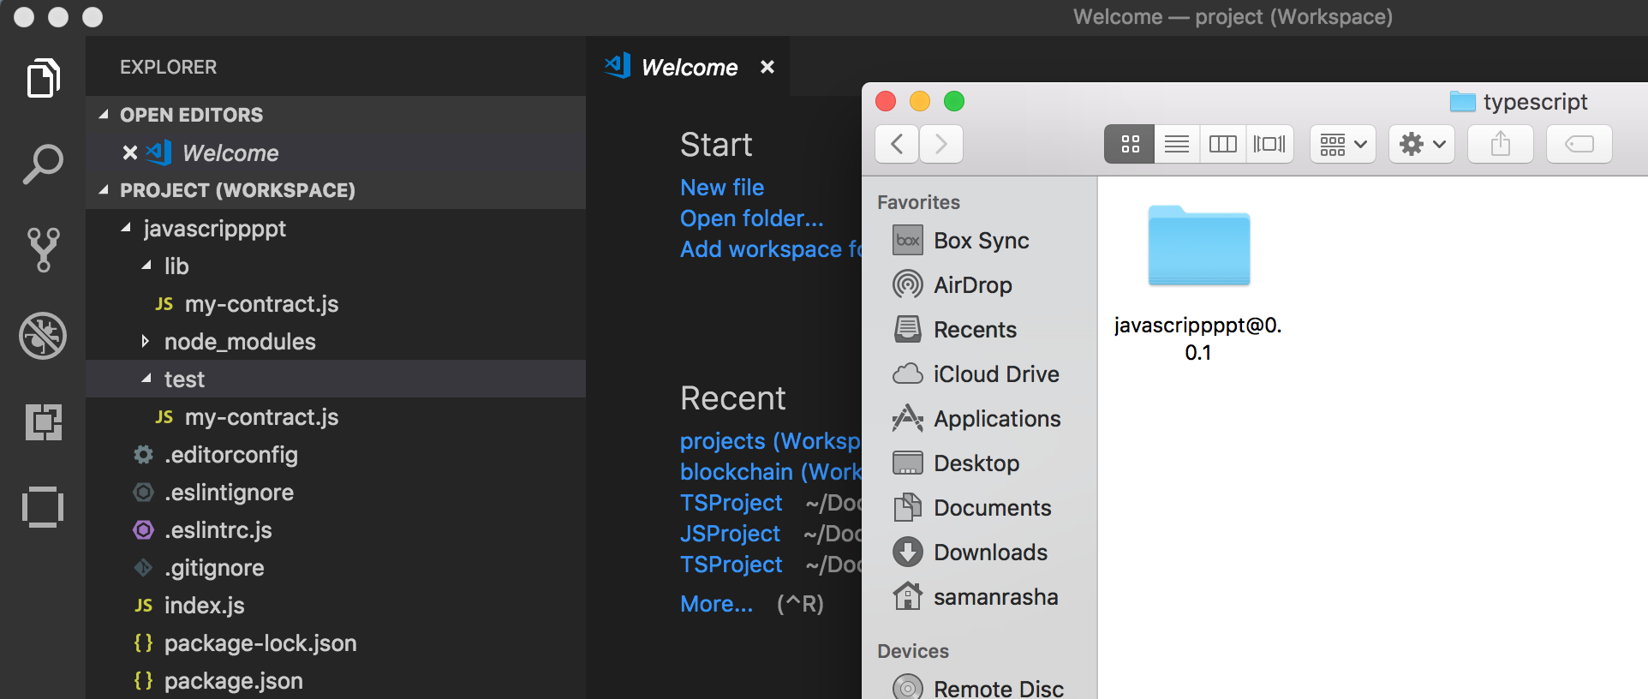Open the Finder action gear menu

tap(1422, 144)
